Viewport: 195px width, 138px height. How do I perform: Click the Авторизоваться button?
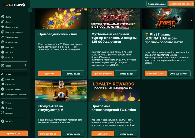point(157,4)
